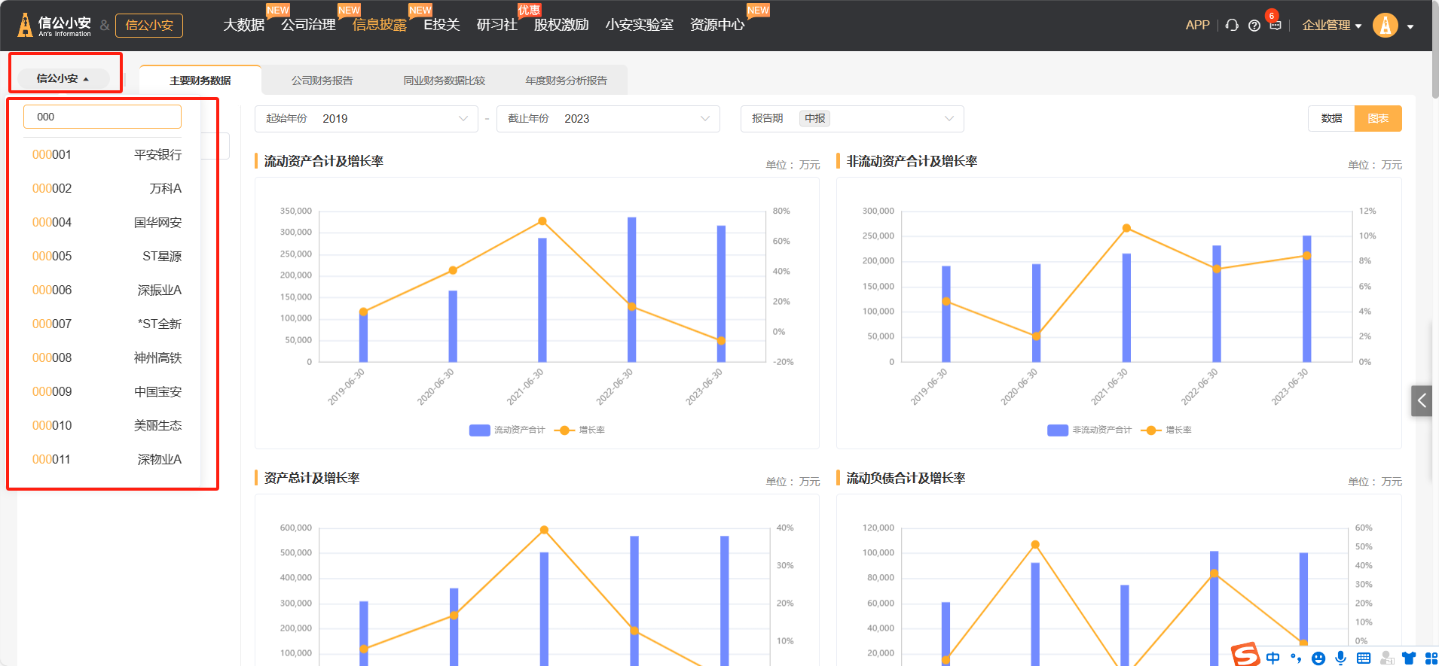This screenshot has width=1439, height=666.
Task: Select 000006 深振业A
Action: pyautogui.click(x=106, y=290)
